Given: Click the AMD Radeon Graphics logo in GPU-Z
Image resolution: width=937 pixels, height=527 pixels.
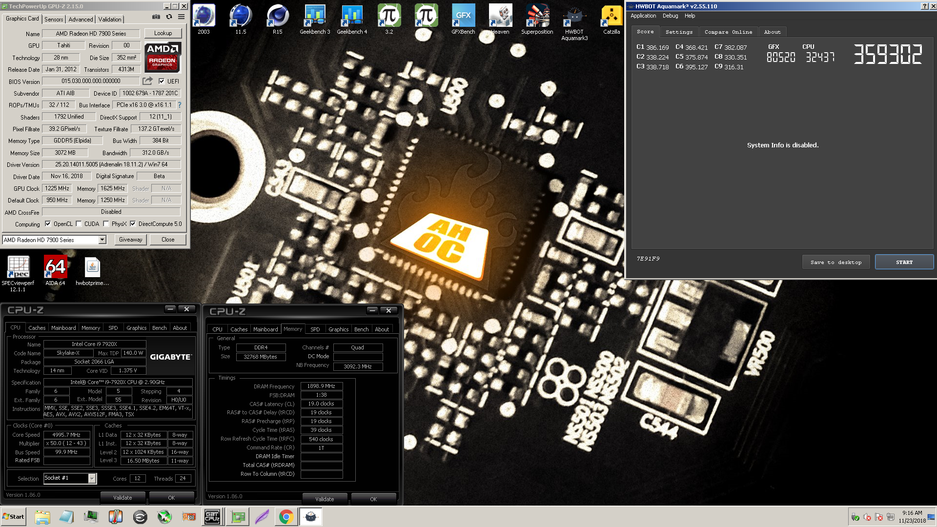Looking at the screenshot, I should pos(163,57).
